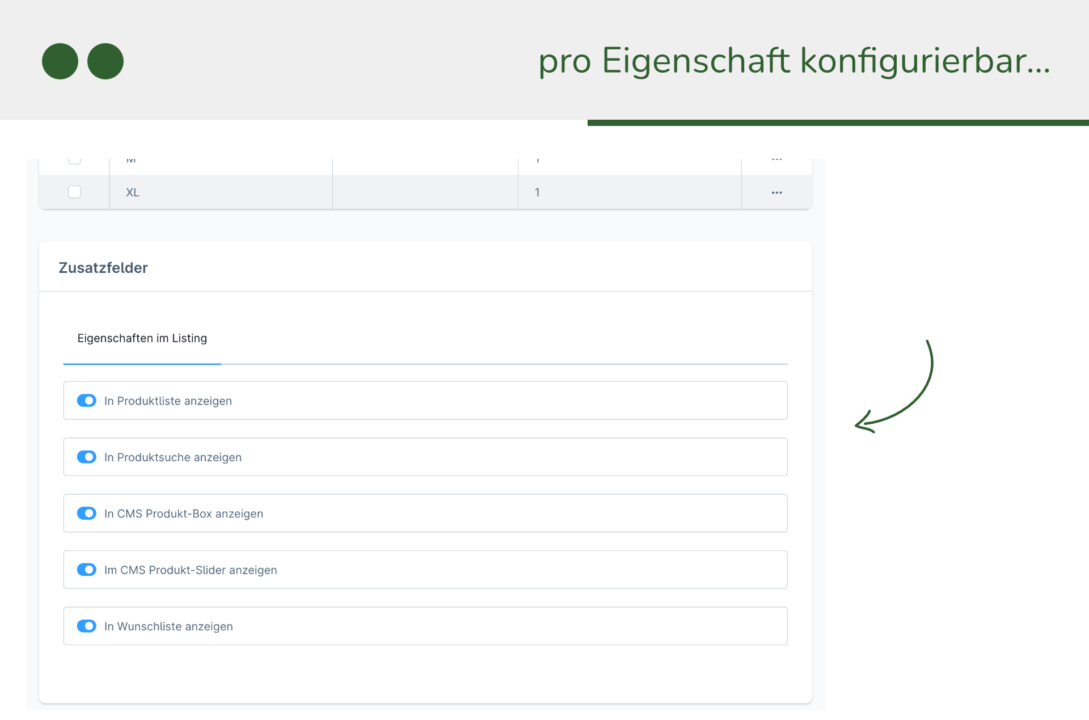Switch off 'Im CMS Produkt-Slider anzeigen'
This screenshot has height=720, width=1089.
[87, 569]
